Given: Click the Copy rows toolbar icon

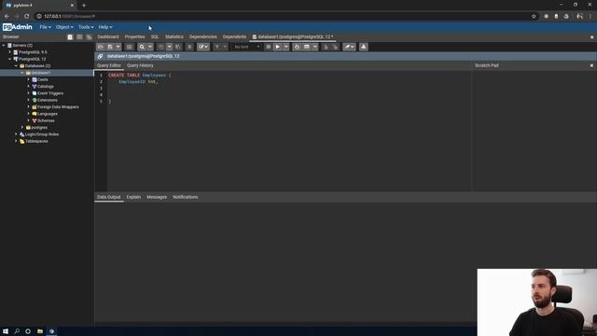Looking at the screenshot, I should pos(161,47).
